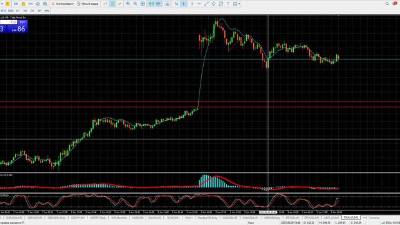Open the WTI Monthly chart tab
This screenshot has height=225, width=400.
tap(119, 217)
